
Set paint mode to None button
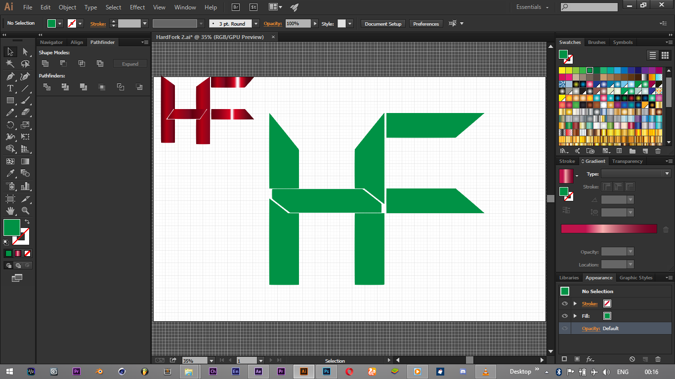(x=28, y=253)
